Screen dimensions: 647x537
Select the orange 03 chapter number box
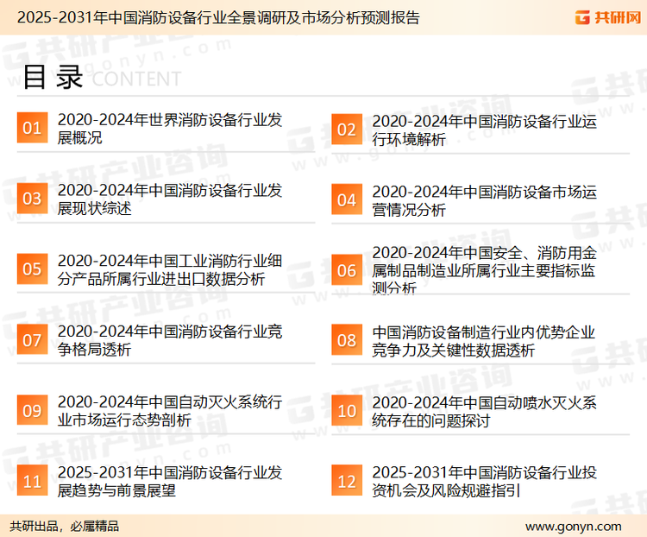point(32,199)
